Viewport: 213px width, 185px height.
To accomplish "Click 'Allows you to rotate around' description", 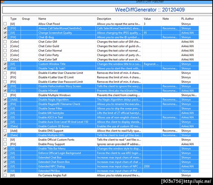I will pos(119,175).
